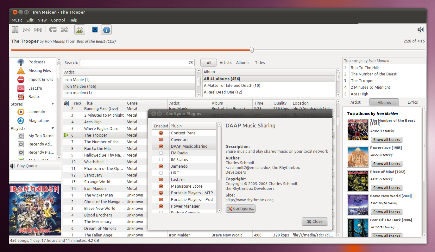Sort by the Quality column header
Screen dimensions: 435x252
[281, 103]
